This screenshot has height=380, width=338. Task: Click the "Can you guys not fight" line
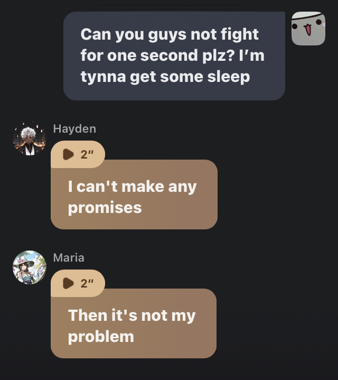coord(170,35)
